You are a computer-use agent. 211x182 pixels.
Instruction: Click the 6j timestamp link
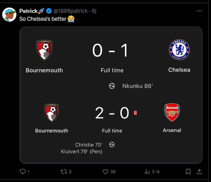(x=93, y=11)
